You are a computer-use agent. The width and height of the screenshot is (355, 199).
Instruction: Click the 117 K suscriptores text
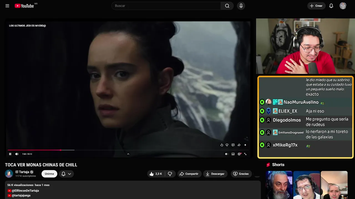tap(26, 176)
